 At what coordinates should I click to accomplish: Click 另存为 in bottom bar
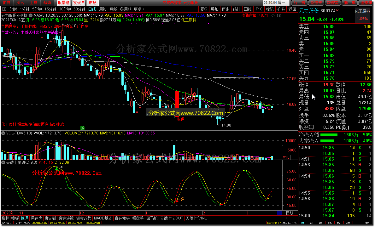click(x=36, y=218)
